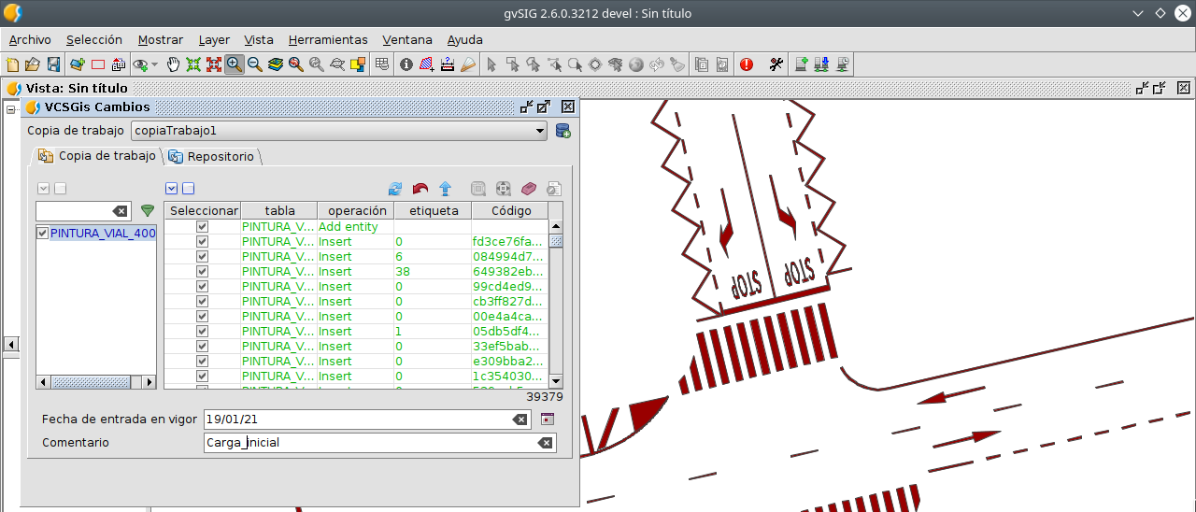Toggle checkbox for row with etiqueta 38
Screen dimensions: 1196x512
(203, 272)
